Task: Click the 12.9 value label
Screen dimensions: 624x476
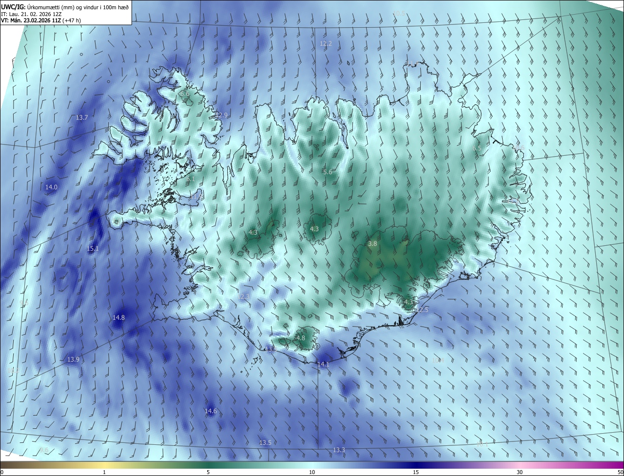Action: click(222, 115)
